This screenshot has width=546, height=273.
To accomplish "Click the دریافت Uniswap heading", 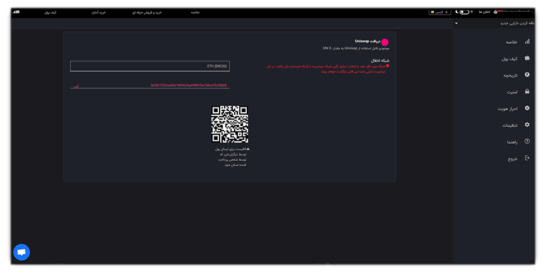I will (367, 41).
